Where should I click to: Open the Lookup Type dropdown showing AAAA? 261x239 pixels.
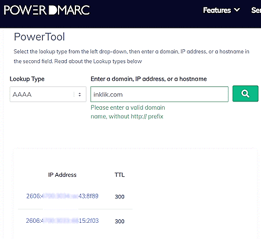[x=48, y=95]
